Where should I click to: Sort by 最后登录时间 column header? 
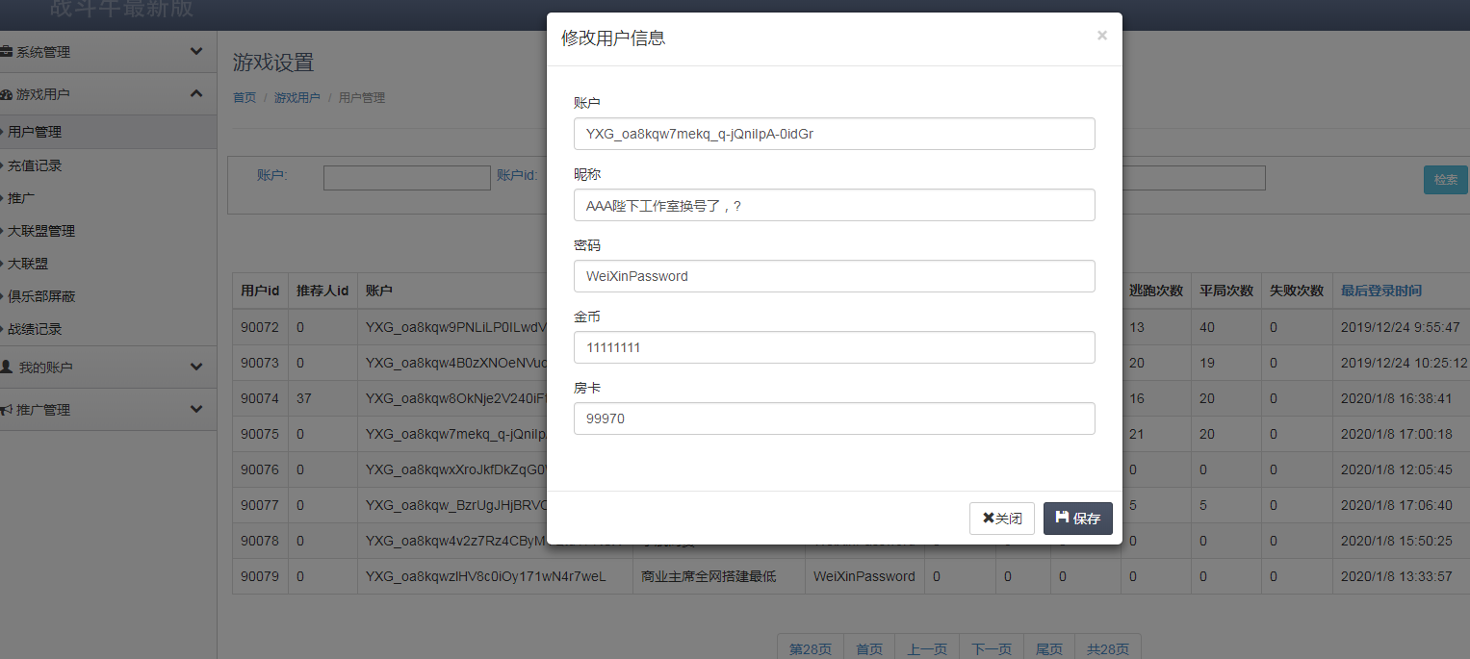coord(1380,291)
